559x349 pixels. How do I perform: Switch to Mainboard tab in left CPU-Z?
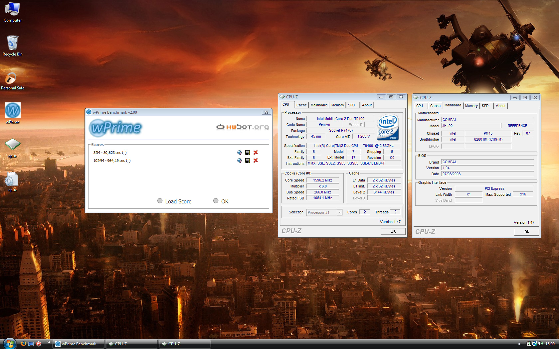(x=319, y=105)
